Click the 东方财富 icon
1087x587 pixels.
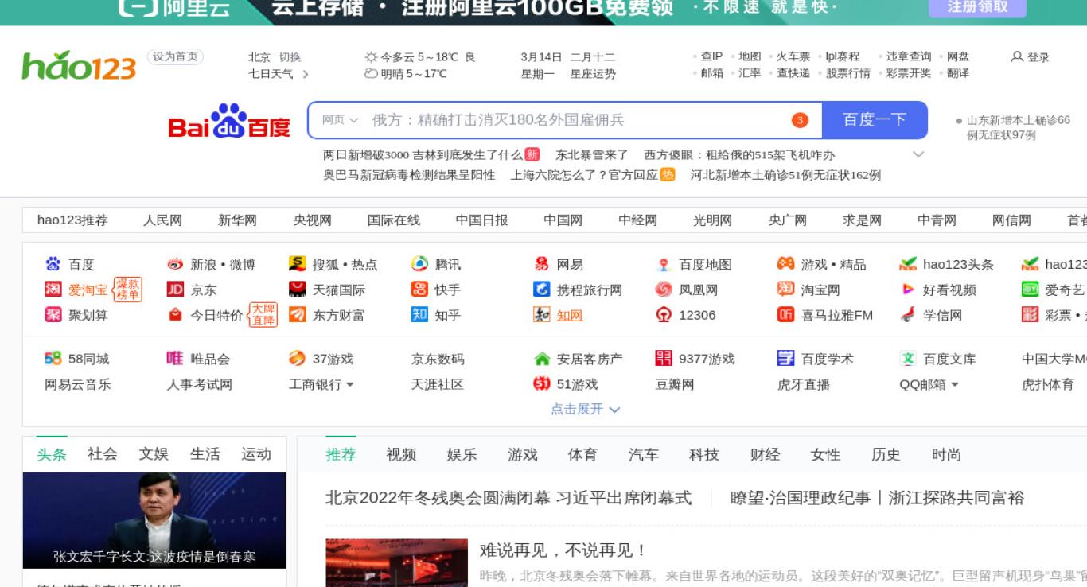[297, 315]
